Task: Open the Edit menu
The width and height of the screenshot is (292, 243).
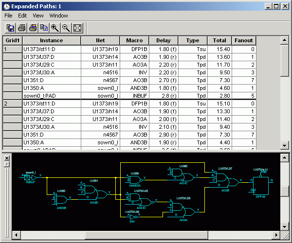Action: coord(22,16)
